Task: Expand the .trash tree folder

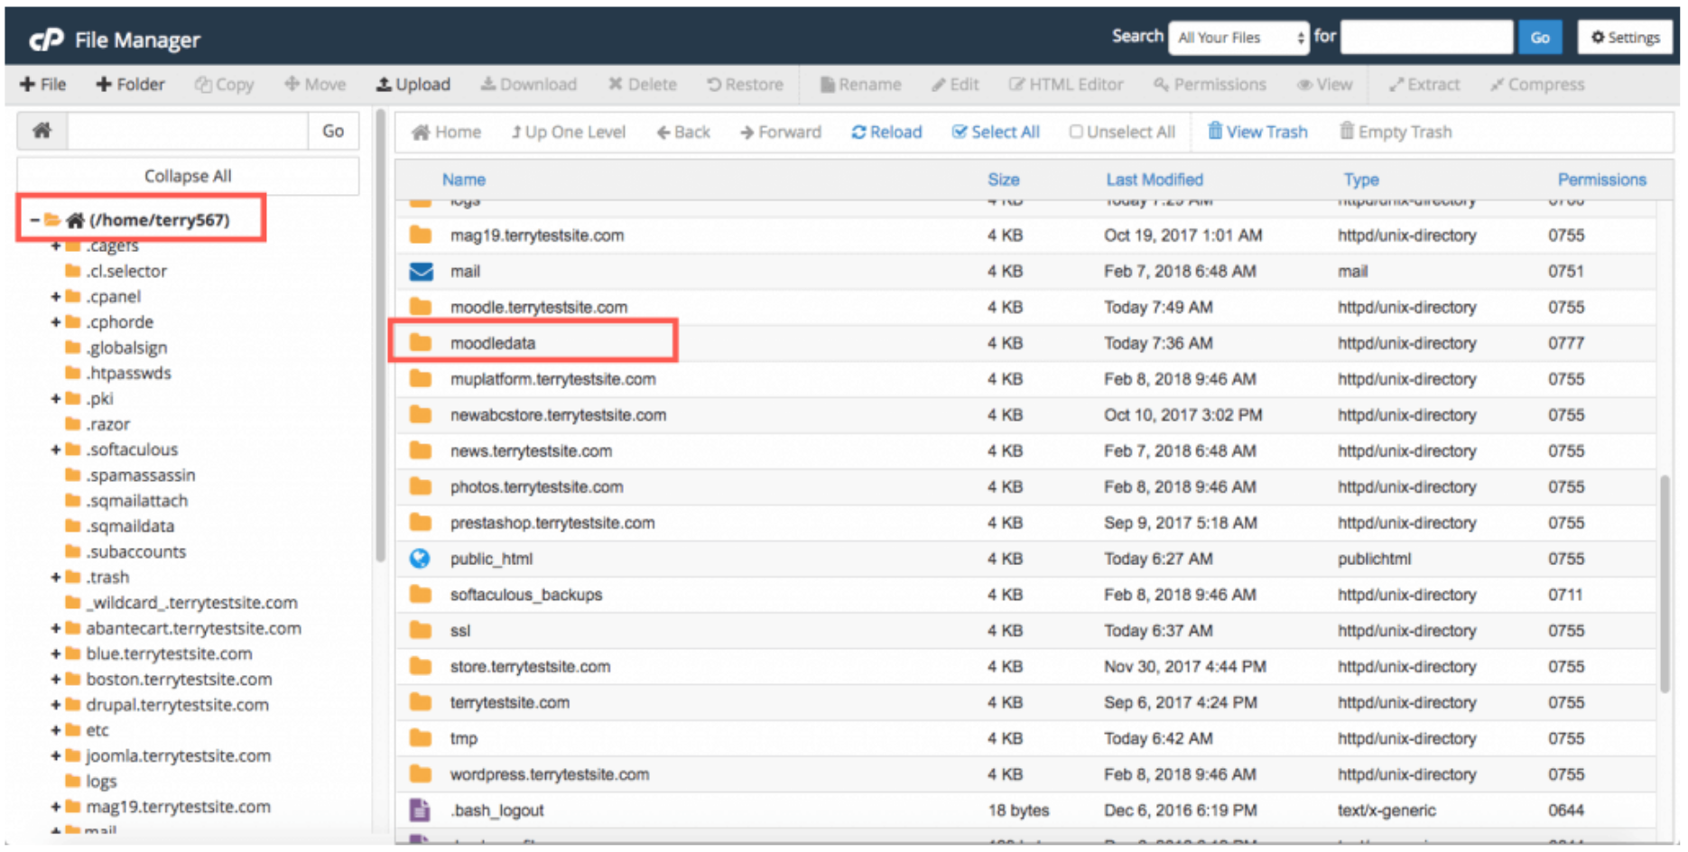Action: [x=56, y=577]
